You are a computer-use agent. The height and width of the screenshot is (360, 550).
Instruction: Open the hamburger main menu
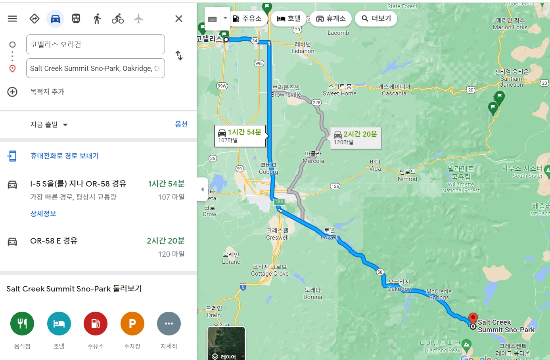(x=12, y=19)
